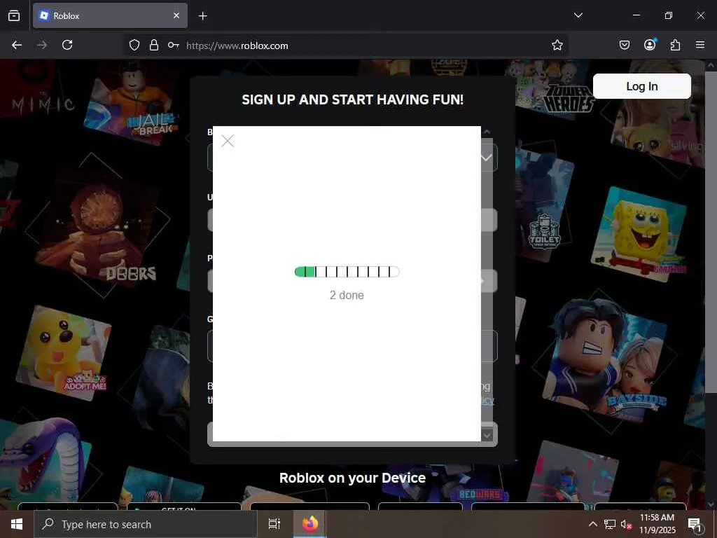717x538 pixels.
Task: Click the Tower Heroes game thumbnail
Action: point(555,90)
